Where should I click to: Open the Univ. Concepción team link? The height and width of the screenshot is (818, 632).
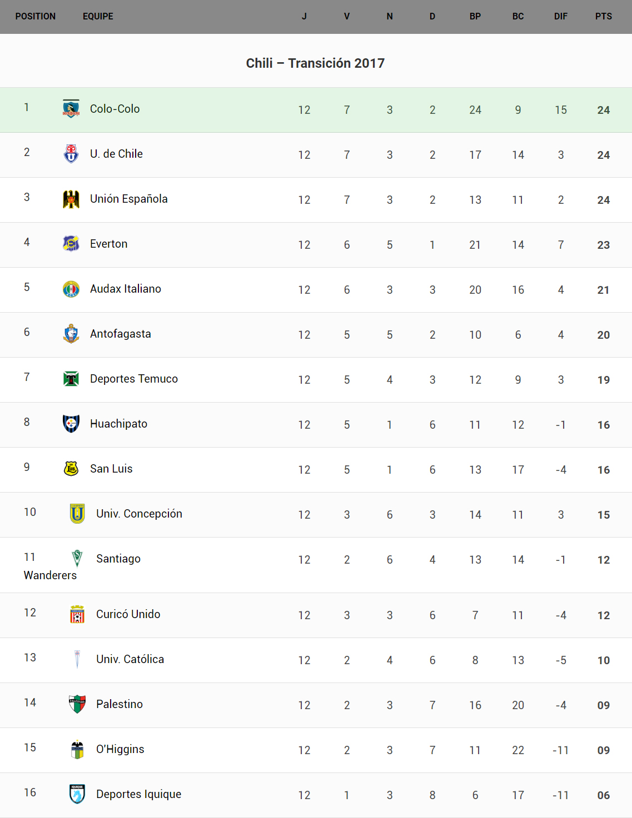(x=139, y=514)
